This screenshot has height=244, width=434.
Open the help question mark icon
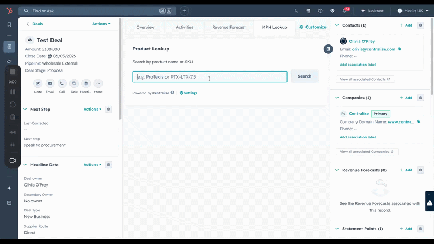pyautogui.click(x=320, y=11)
